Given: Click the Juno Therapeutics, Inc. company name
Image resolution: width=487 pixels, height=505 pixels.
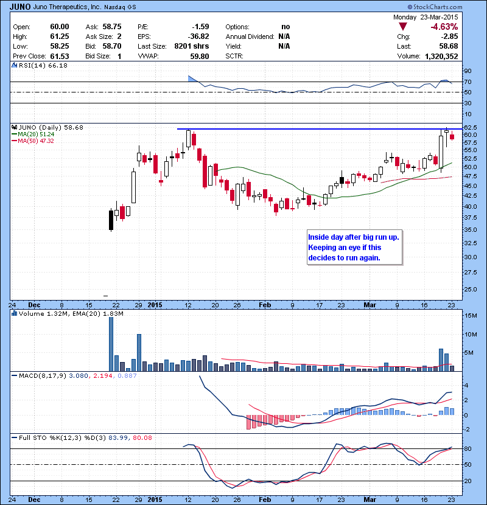Looking at the screenshot, I should (x=68, y=7).
